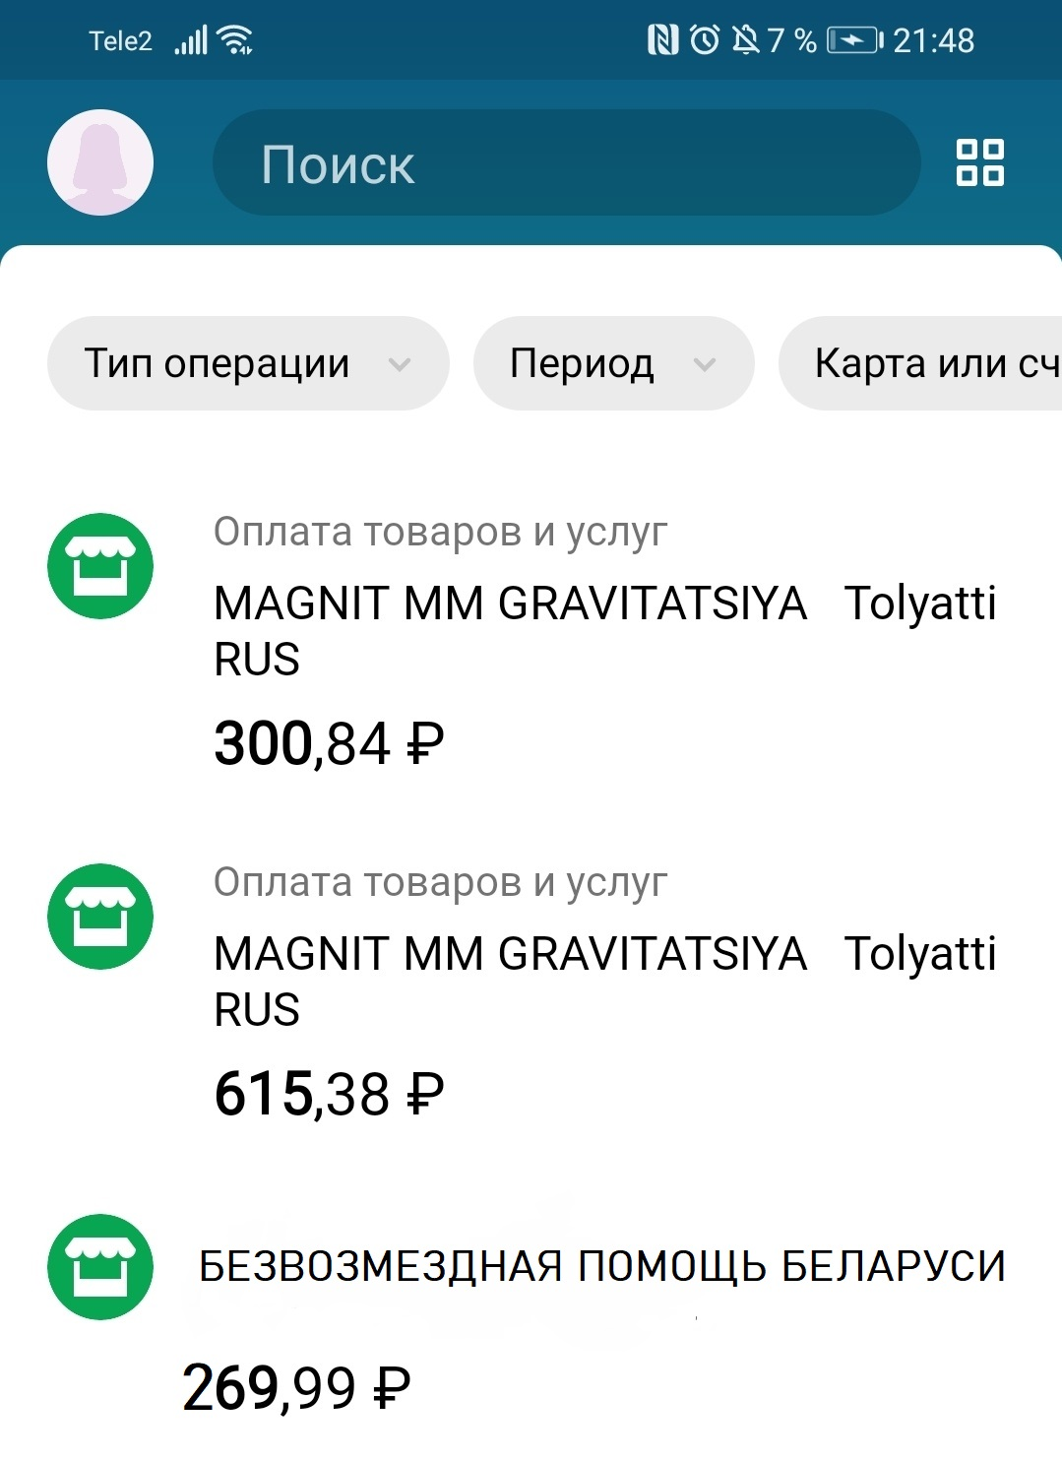
Task: Open the Карта или счёт filter
Action: pyautogui.click(x=925, y=363)
